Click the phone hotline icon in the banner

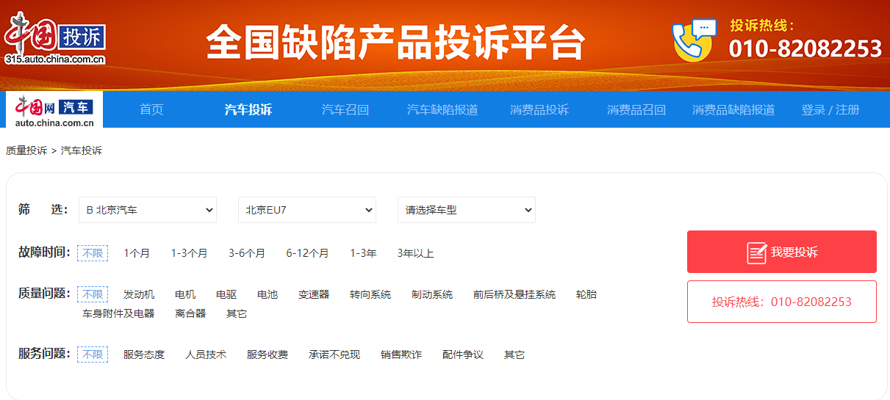(x=693, y=40)
